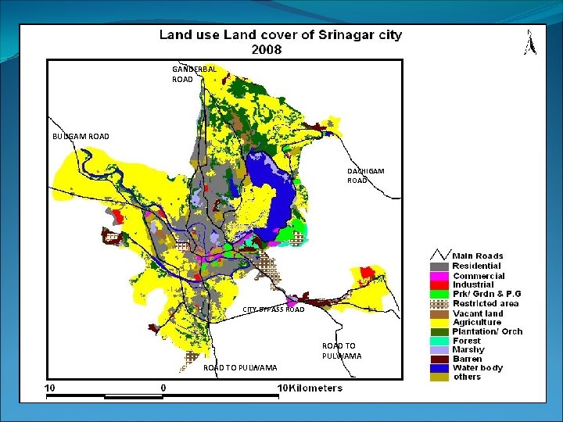Click the single-line 'ROAD TO PULWAMA' label
This screenshot has height=422, width=563.
(240, 368)
